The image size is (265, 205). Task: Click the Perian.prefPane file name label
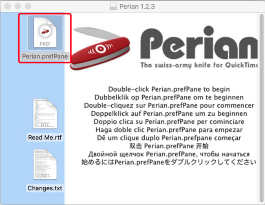[x=45, y=56]
